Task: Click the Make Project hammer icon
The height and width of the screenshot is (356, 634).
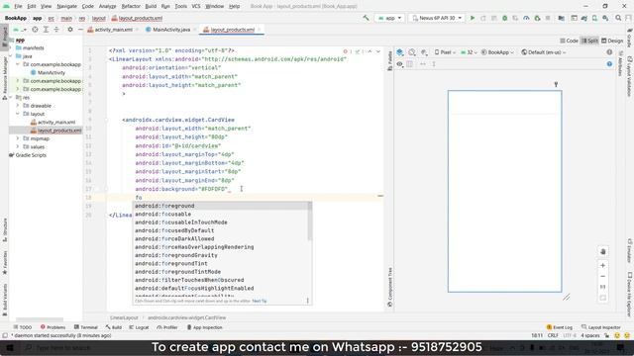Action: (x=366, y=18)
